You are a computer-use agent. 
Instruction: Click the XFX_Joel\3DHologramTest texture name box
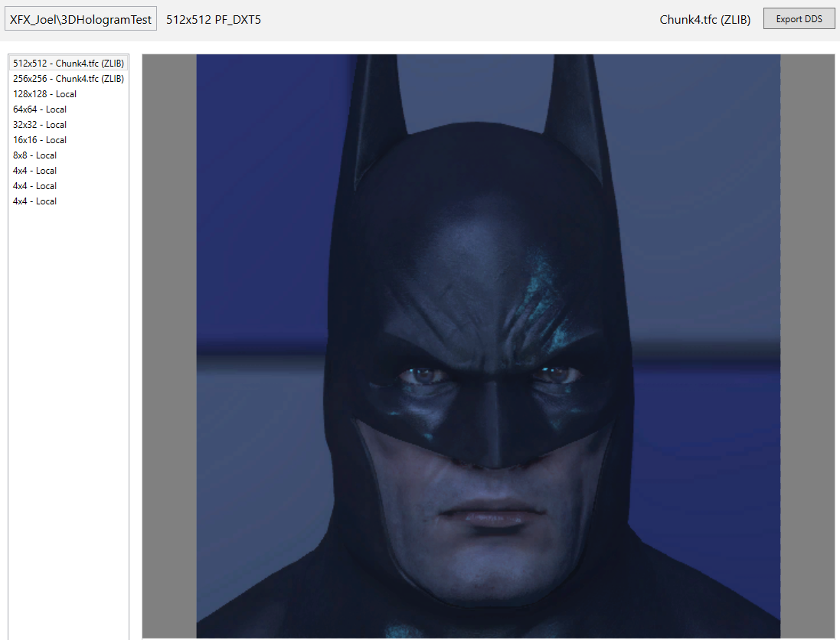(x=81, y=19)
